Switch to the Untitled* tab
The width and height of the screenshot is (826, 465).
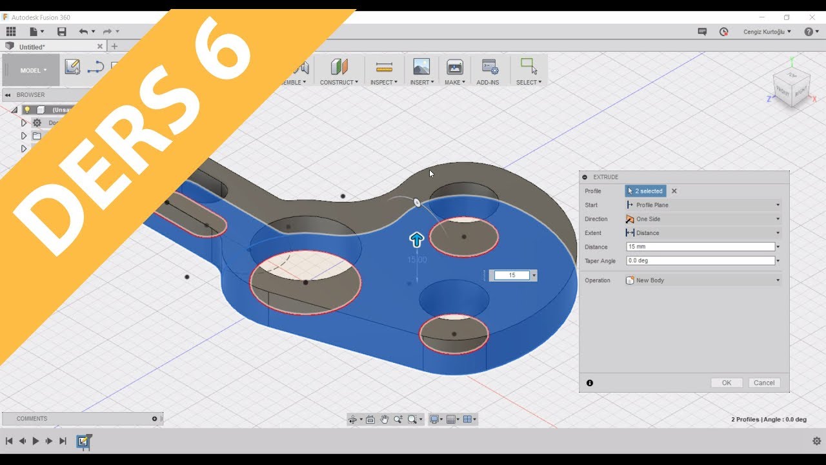32,46
